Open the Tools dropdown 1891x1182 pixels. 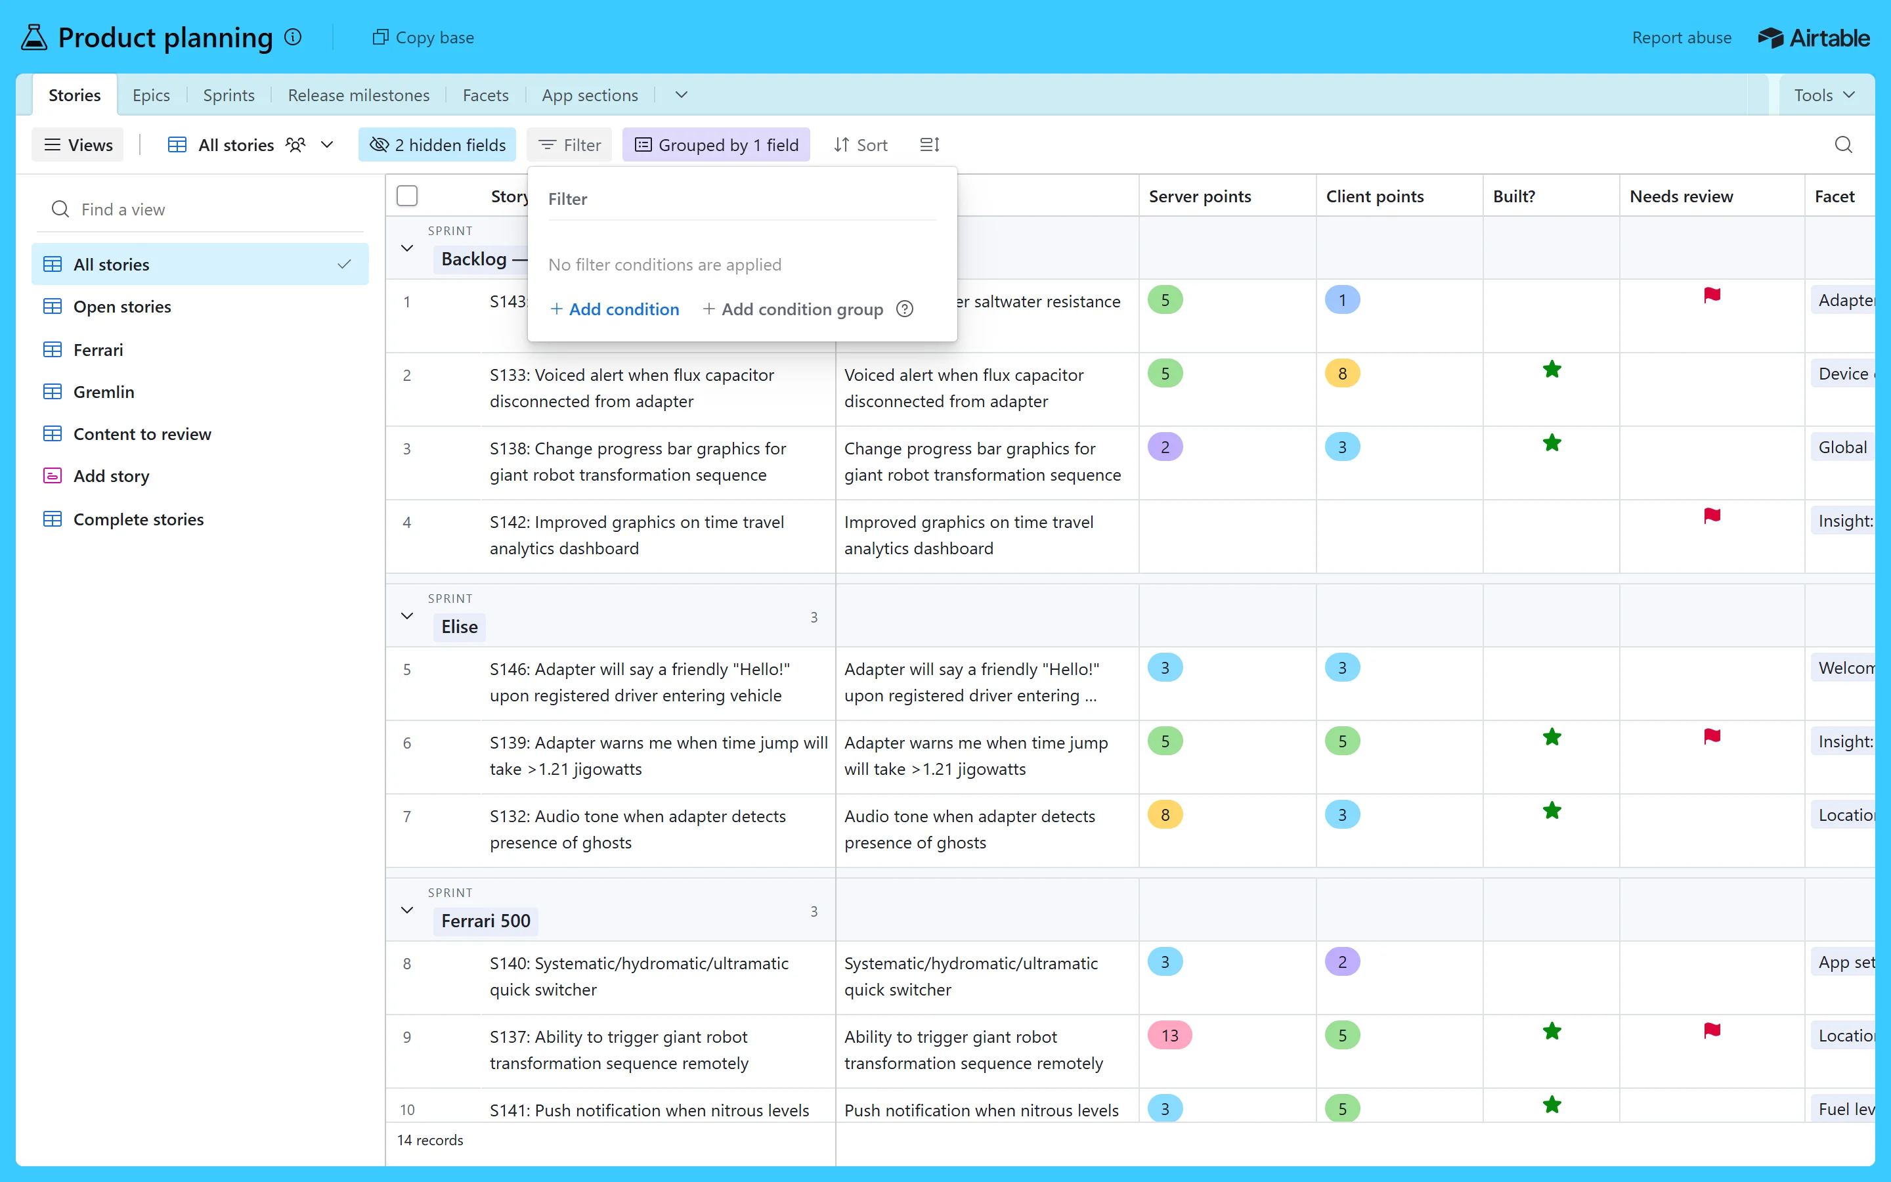(1825, 95)
